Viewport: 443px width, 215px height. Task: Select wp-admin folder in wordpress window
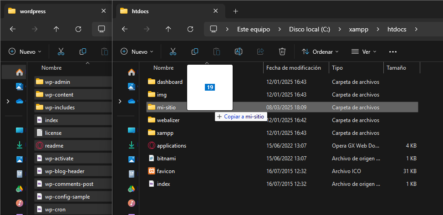tap(73, 82)
